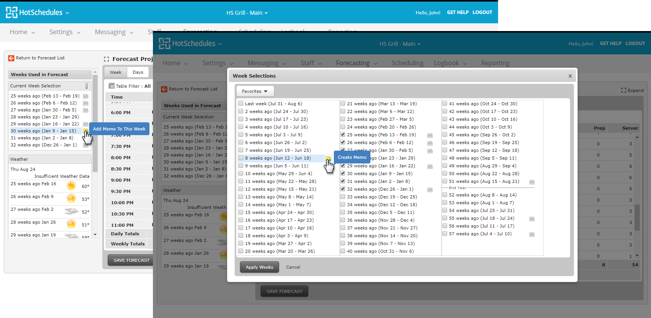This screenshot has width=651, height=318.
Task: Back window: open memo icon for 25 weeks ago (Feb 13 - Feb 19)
Action: pos(86,96)
